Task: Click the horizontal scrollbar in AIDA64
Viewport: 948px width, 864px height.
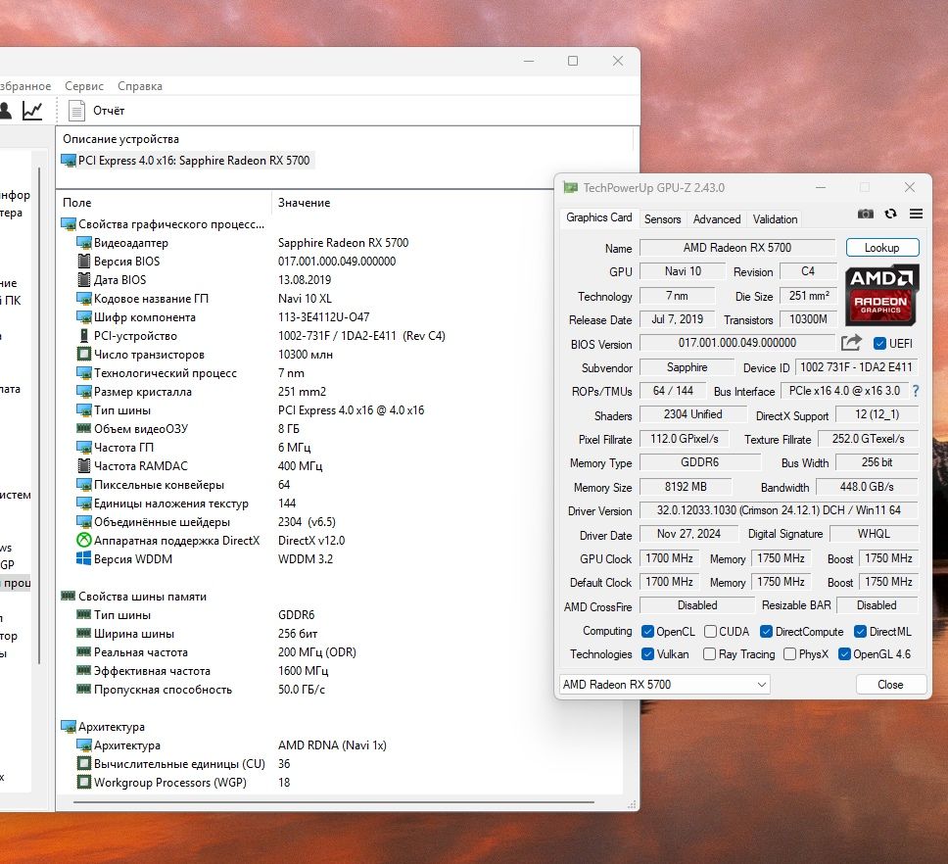Action: [334, 802]
